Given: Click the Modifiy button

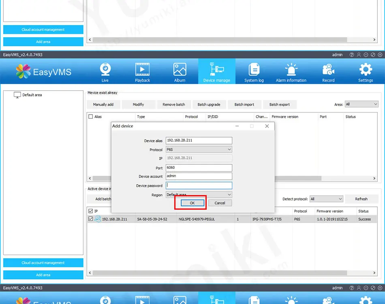Looking at the screenshot, I should [139, 104].
